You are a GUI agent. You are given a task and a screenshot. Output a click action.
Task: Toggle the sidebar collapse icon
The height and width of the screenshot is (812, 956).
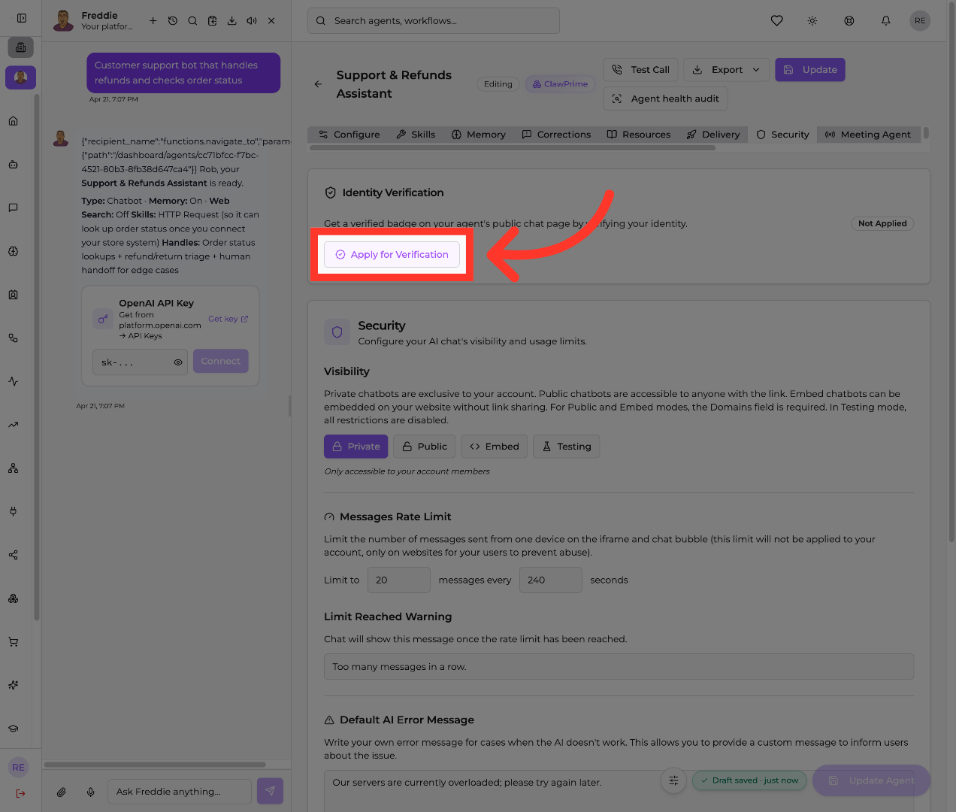22,18
